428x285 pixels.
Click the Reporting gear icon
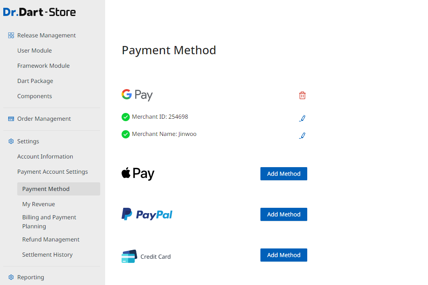(11, 277)
